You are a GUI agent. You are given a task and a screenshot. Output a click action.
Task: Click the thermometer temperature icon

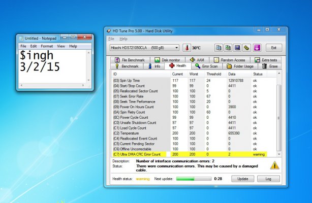point(186,48)
